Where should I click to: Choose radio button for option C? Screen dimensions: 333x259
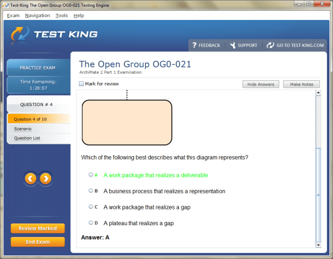point(91,207)
